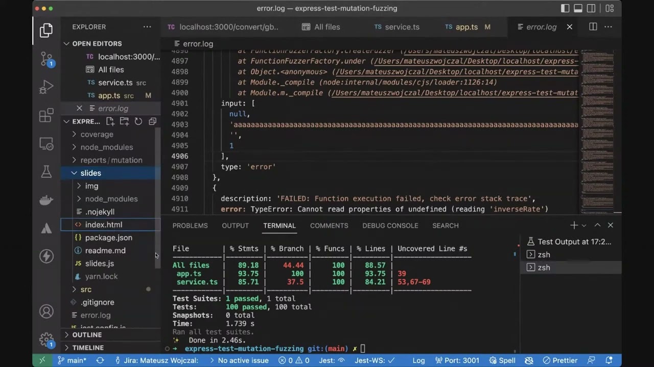
Task: Open the Debug Console panel tab
Action: click(x=390, y=225)
